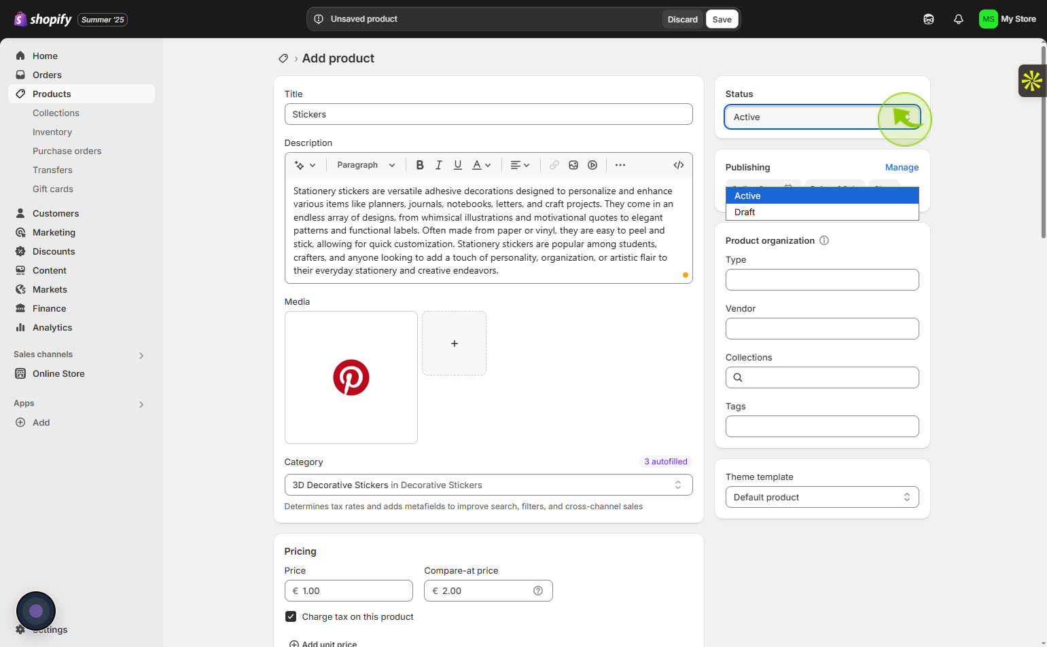Click Add app in sidebar
Viewport: 1047px width, 647px height.
point(82,422)
